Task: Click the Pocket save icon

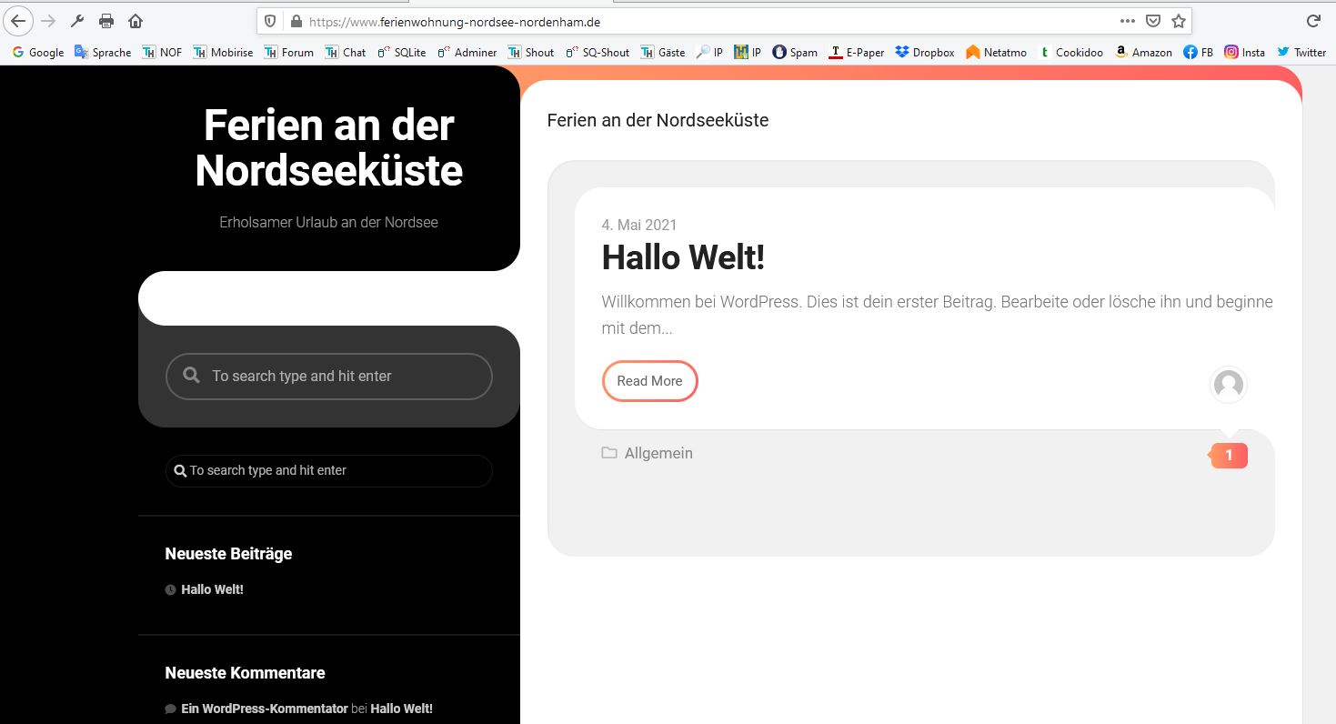Action: coord(1153,21)
